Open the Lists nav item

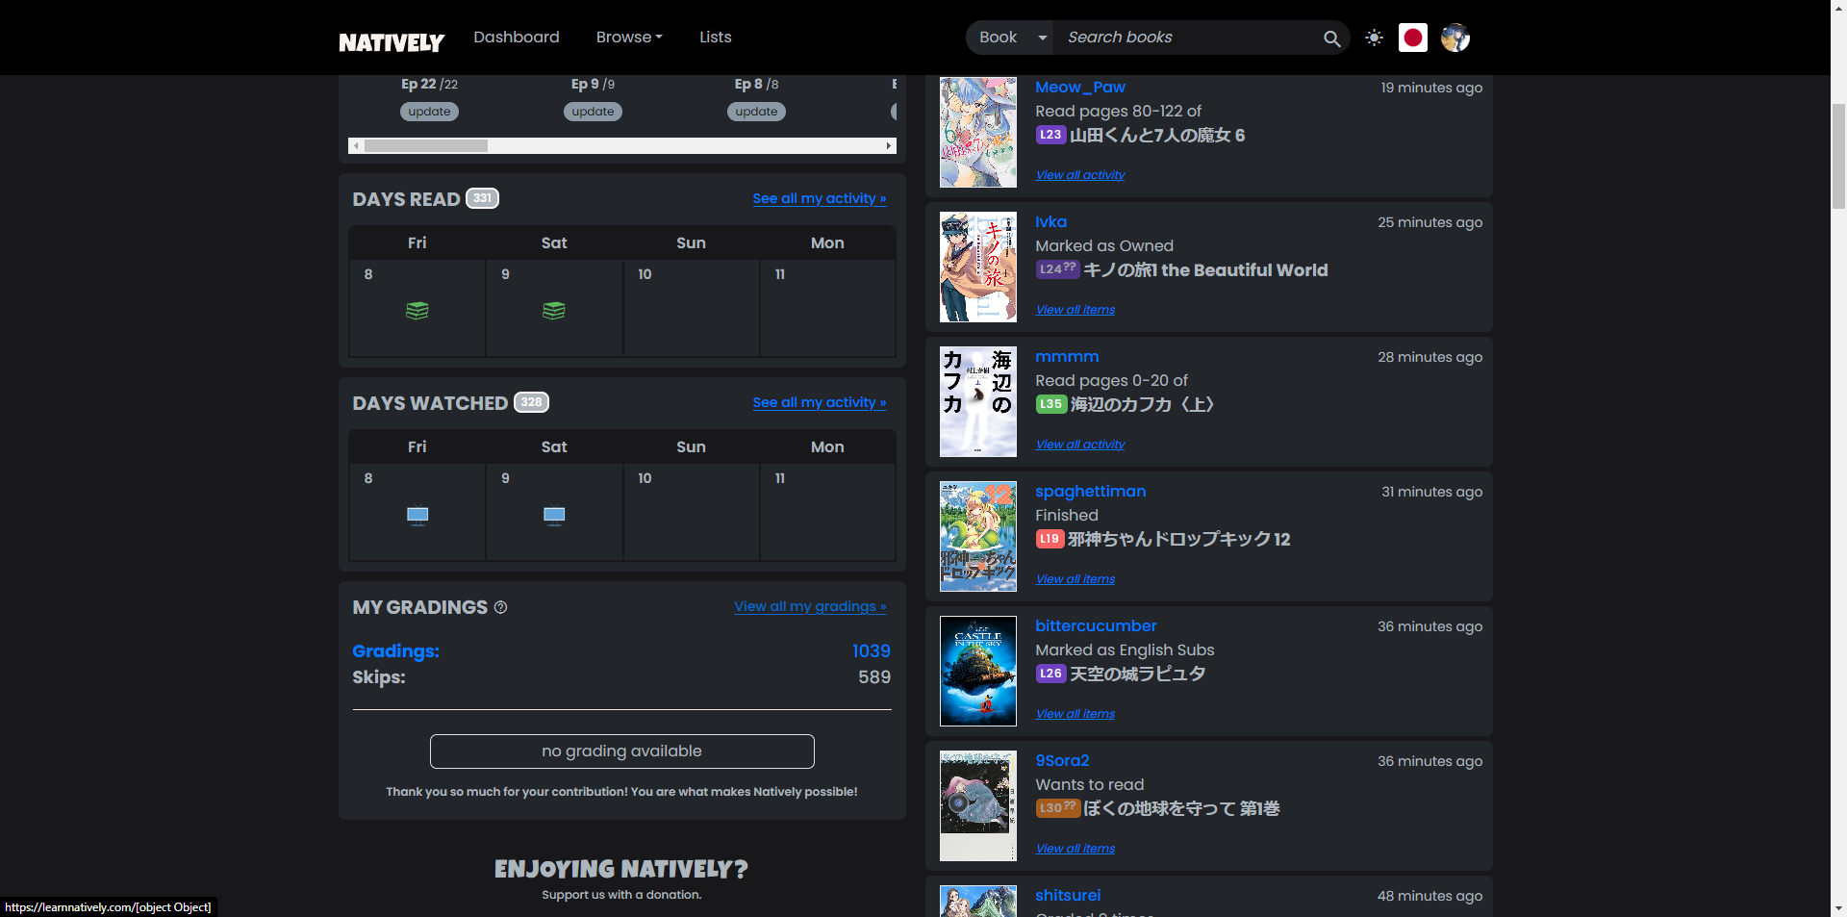click(x=715, y=38)
